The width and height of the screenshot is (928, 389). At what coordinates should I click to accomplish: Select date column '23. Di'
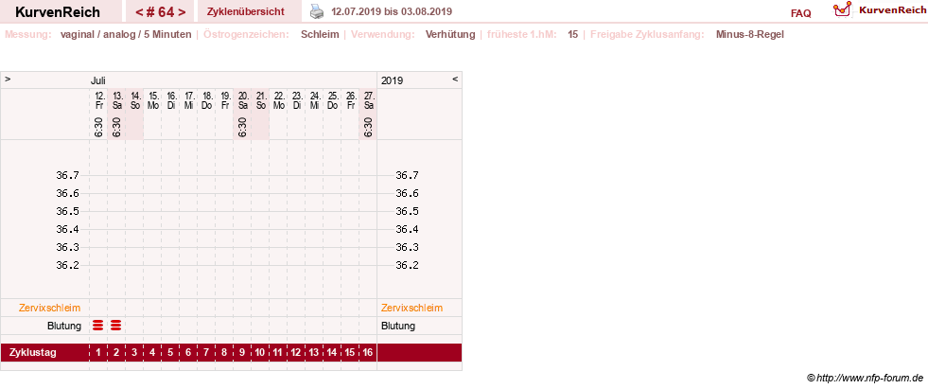tap(296, 100)
